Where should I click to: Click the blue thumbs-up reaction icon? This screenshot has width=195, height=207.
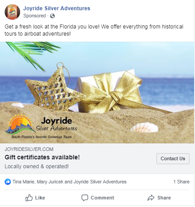tap(8, 182)
